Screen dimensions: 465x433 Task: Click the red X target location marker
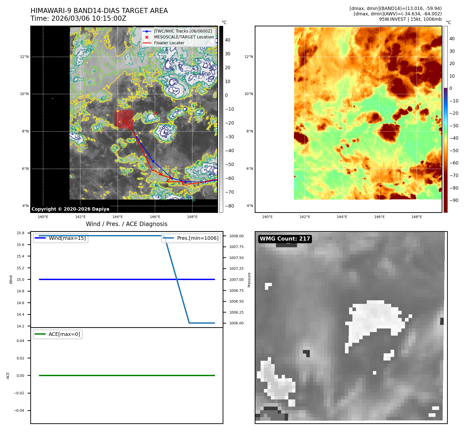click(x=155, y=113)
